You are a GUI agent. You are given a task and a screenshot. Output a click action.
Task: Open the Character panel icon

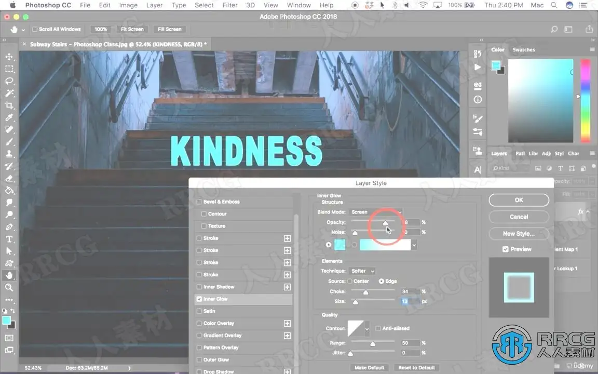pyautogui.click(x=478, y=170)
